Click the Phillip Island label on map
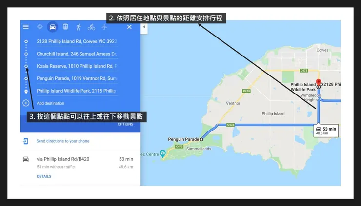Image resolution: width=361 pixels, height=206 pixels. pos(273,114)
